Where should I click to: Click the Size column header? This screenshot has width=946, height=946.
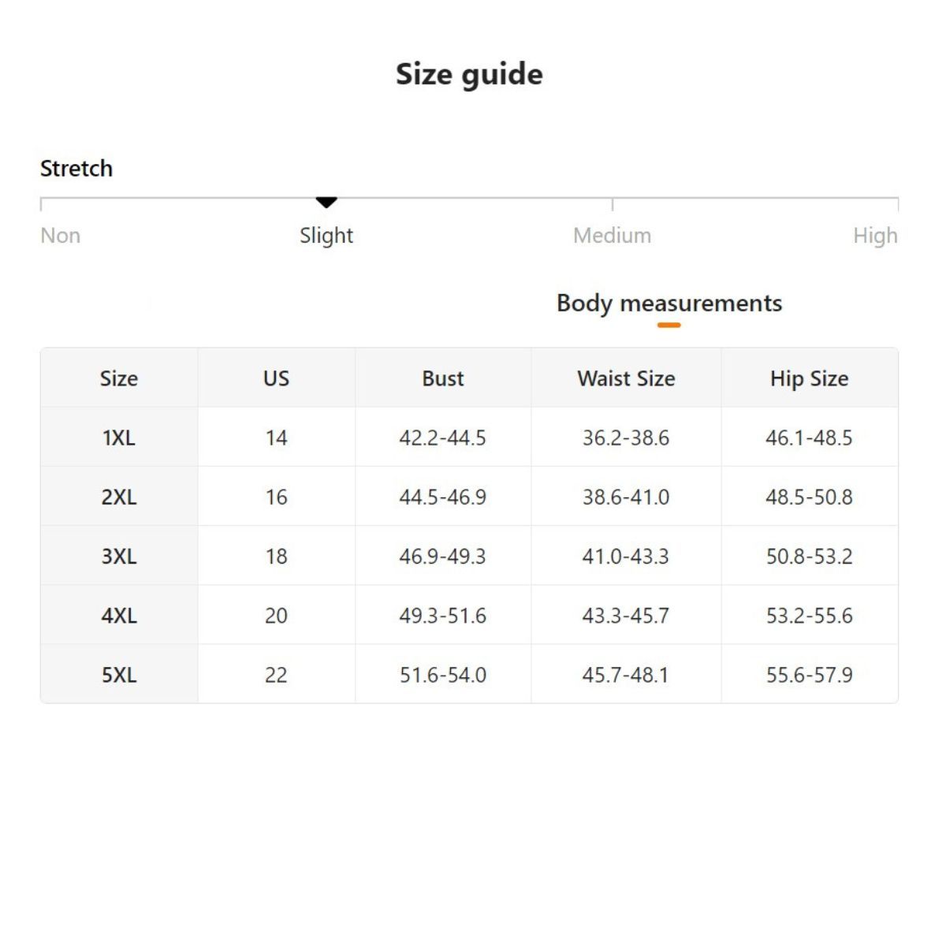pyautogui.click(x=119, y=378)
